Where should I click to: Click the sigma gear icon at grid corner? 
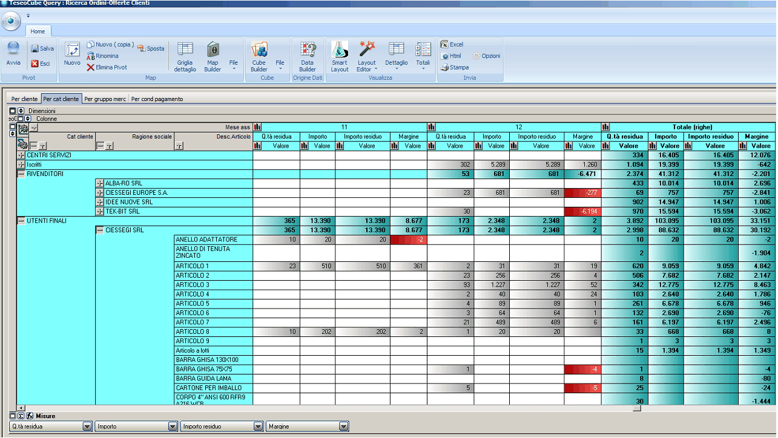(x=23, y=144)
